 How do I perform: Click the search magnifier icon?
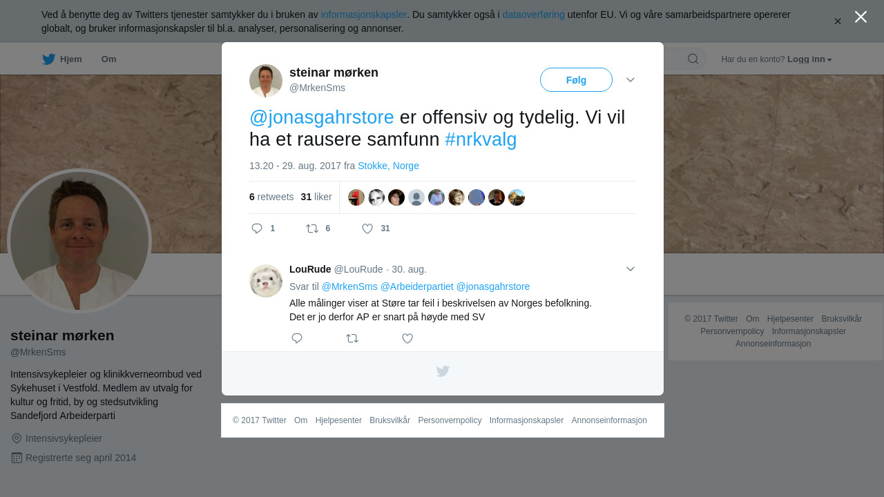693,59
